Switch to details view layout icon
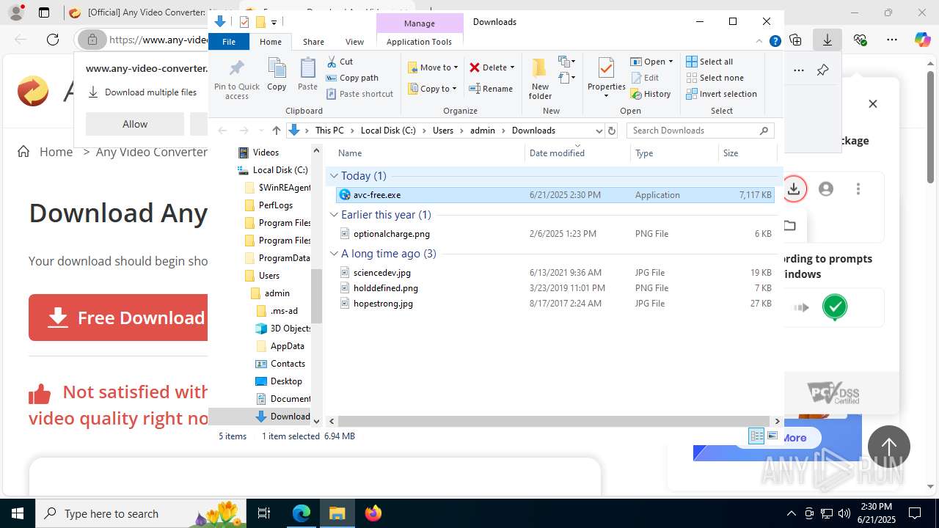Image resolution: width=939 pixels, height=528 pixels. pos(756,436)
